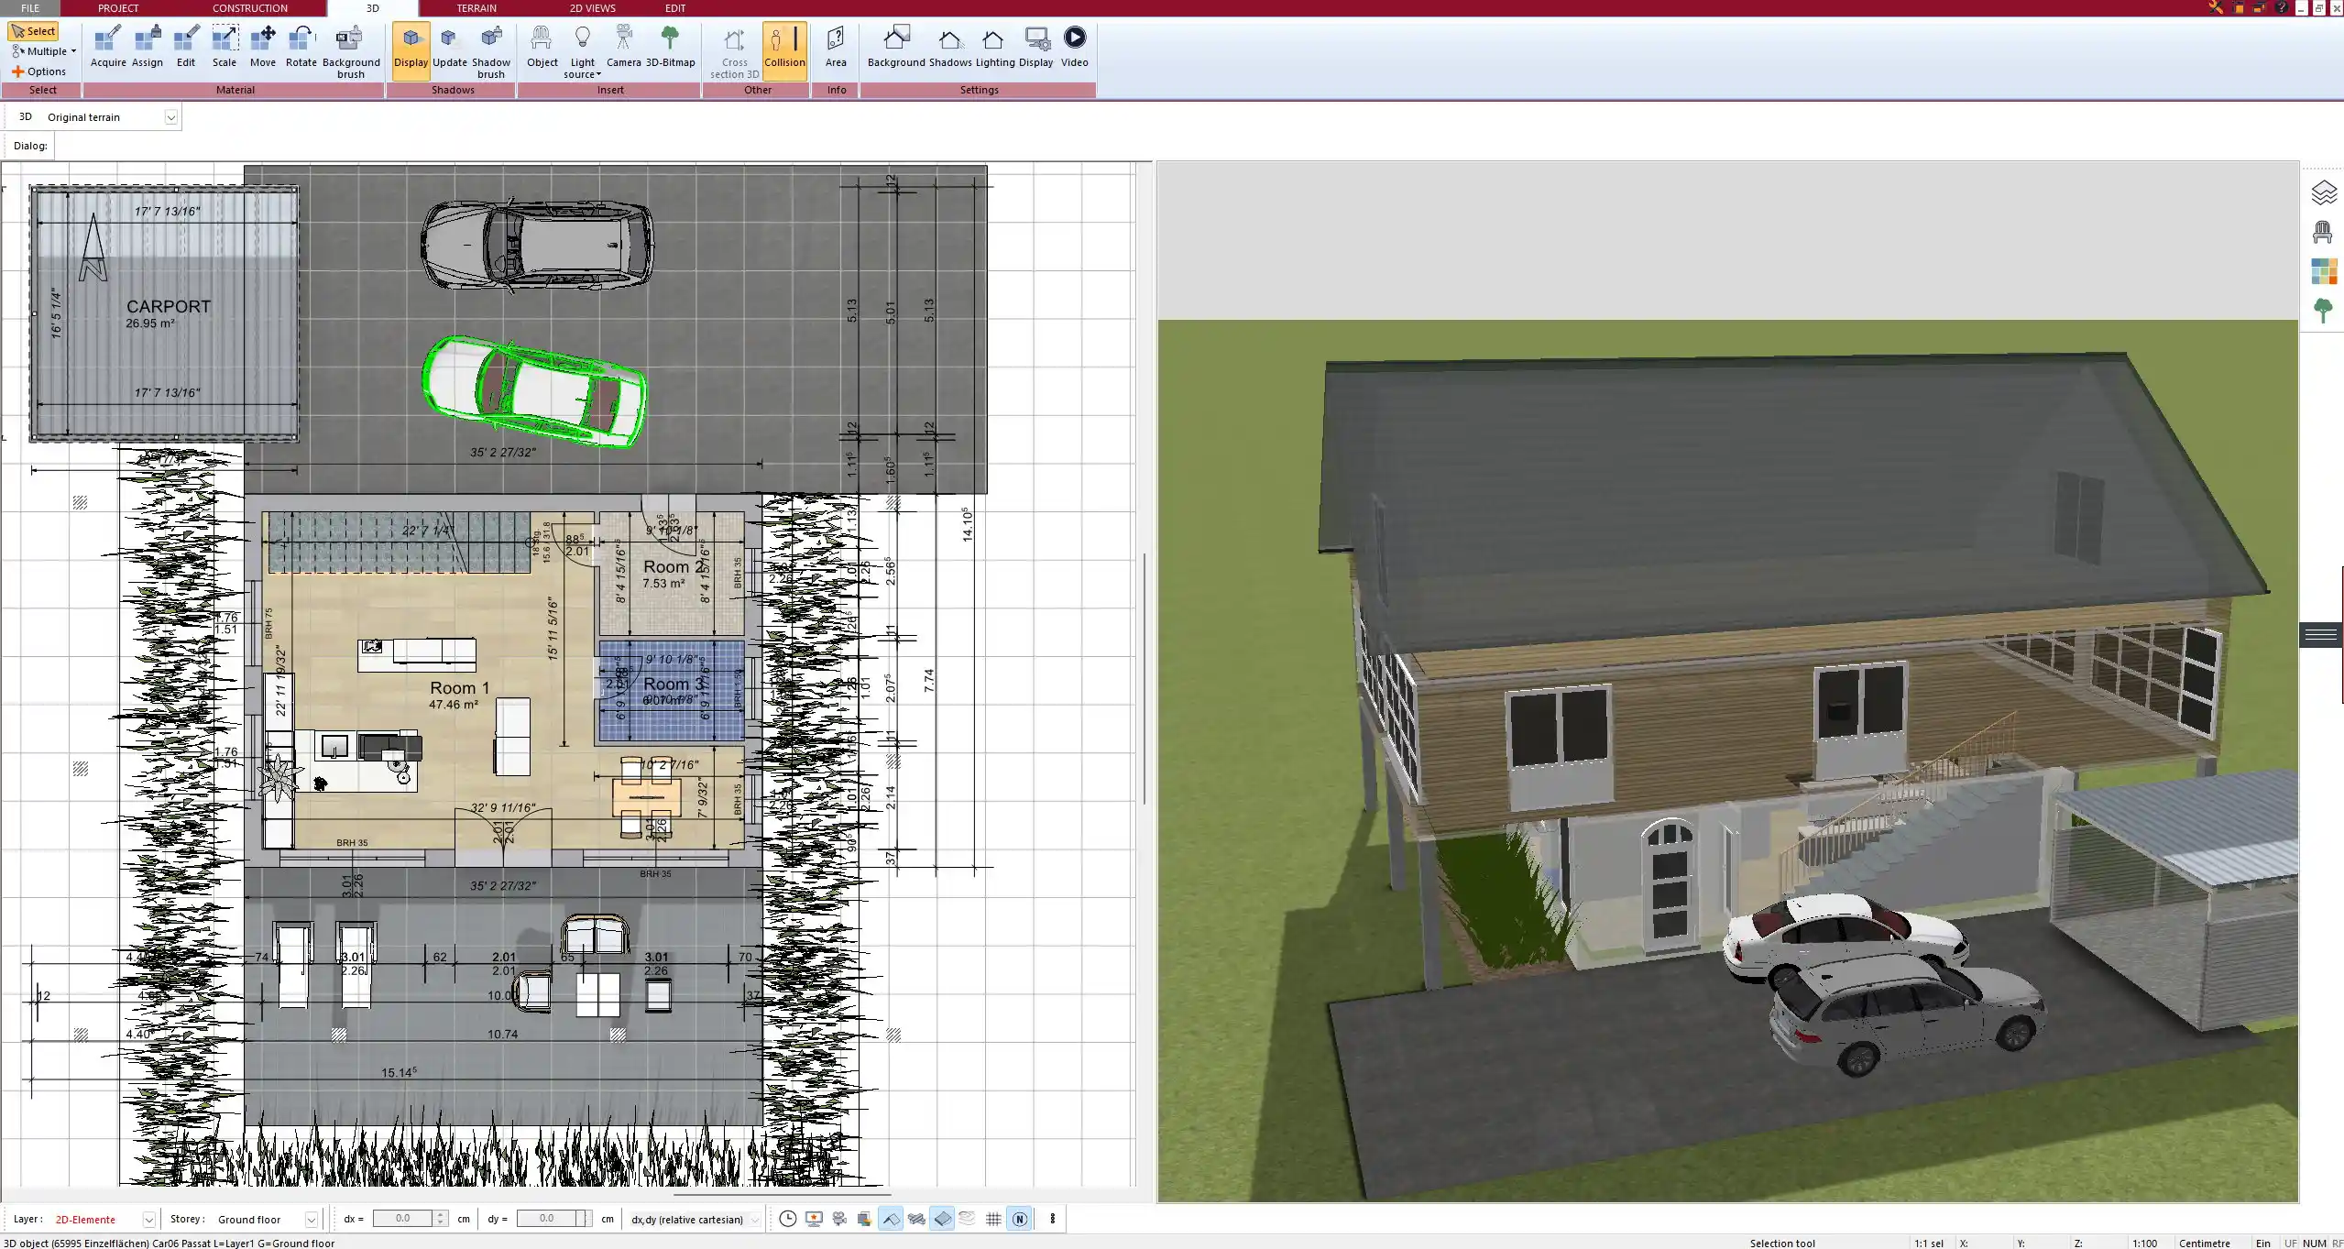The image size is (2344, 1249).
Task: Click the dx value stepper arrows
Action: (441, 1219)
